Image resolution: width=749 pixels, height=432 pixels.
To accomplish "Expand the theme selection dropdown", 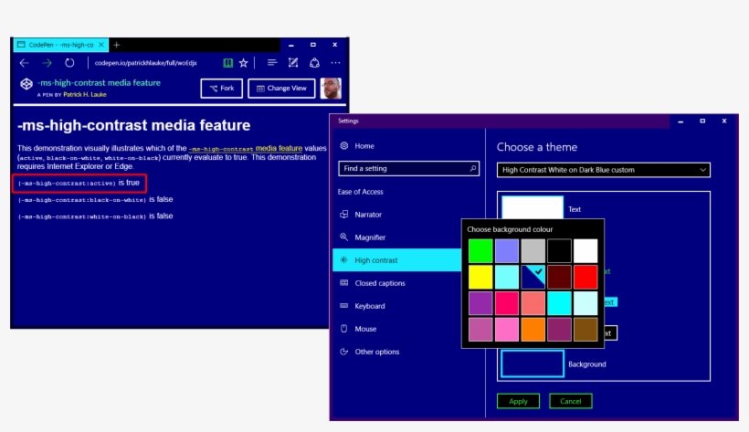I will point(604,170).
